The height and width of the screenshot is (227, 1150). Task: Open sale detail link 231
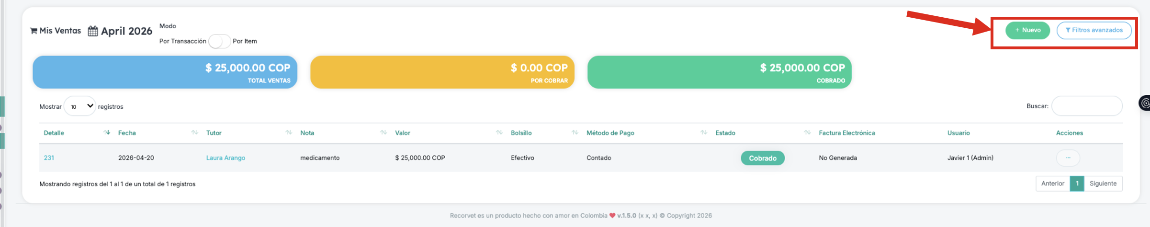pos(49,158)
